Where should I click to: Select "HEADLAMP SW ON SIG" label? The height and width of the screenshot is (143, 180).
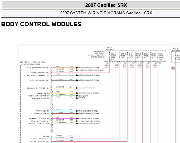41,98
